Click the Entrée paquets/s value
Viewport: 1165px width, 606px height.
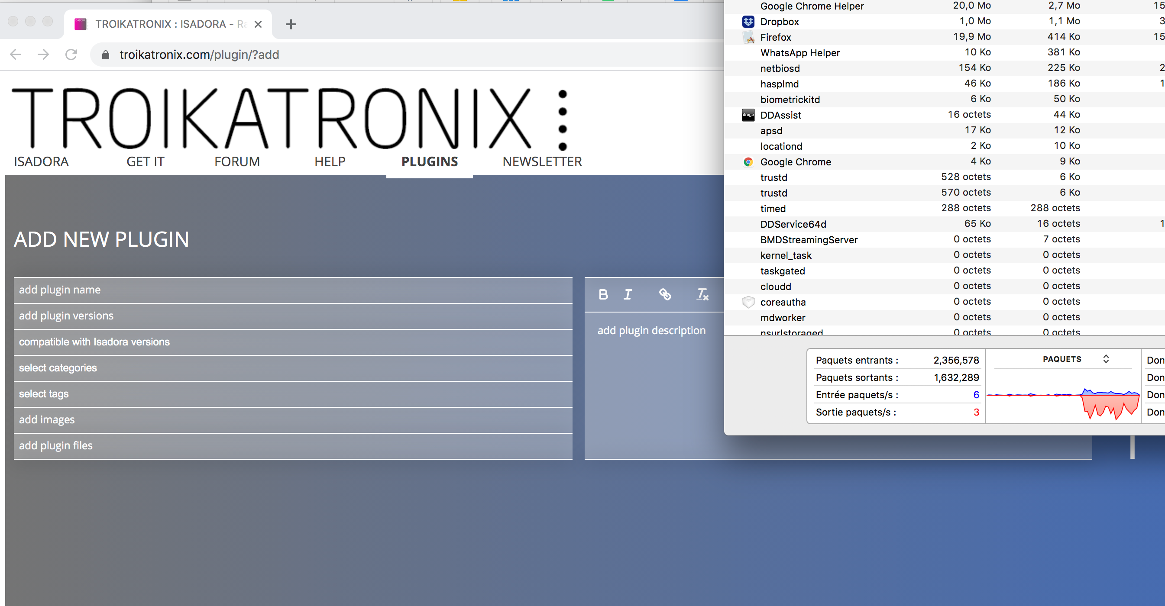976,394
